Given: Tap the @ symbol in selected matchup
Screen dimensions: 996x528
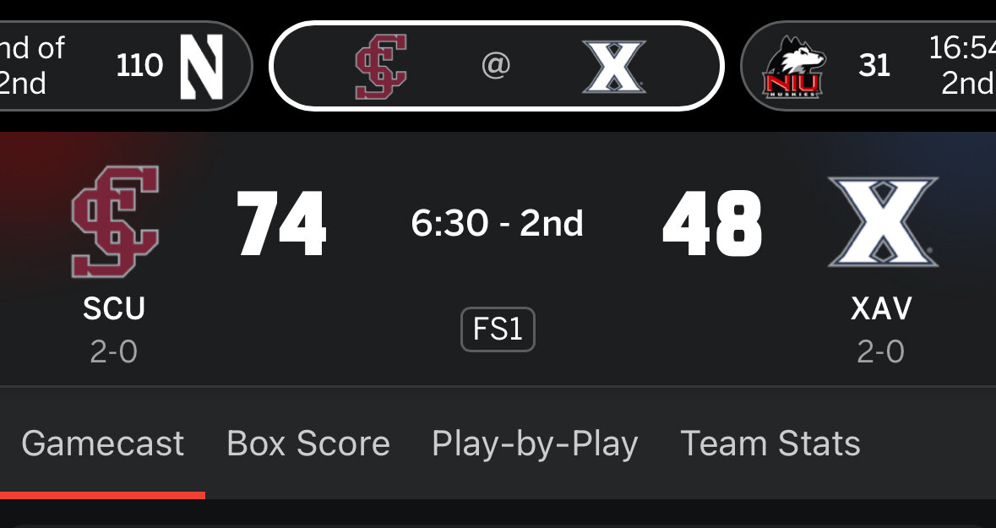Looking at the screenshot, I should [x=496, y=66].
